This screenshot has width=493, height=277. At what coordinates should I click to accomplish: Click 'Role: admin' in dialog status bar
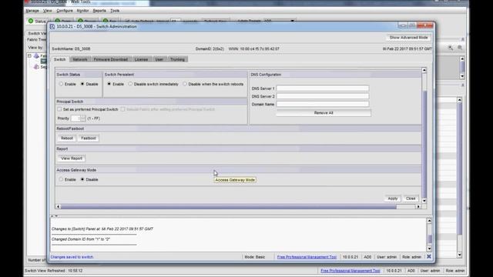pos(411,257)
